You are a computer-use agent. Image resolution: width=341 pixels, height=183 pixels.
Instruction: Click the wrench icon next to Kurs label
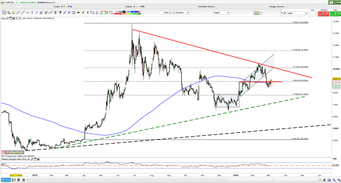(x=8, y=18)
